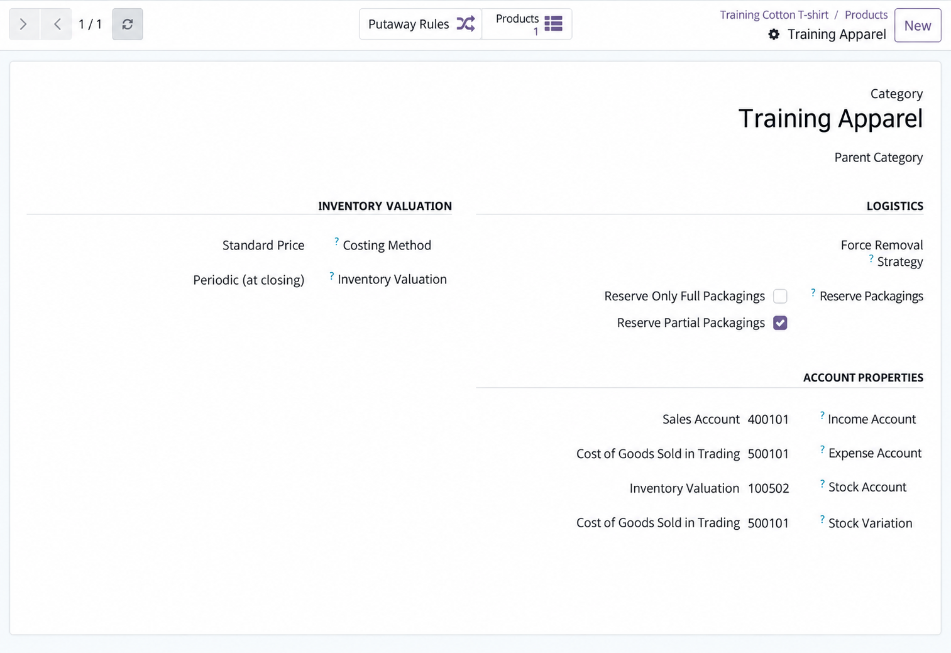Open Products breadcrumb link
The image size is (951, 653).
pos(866,14)
